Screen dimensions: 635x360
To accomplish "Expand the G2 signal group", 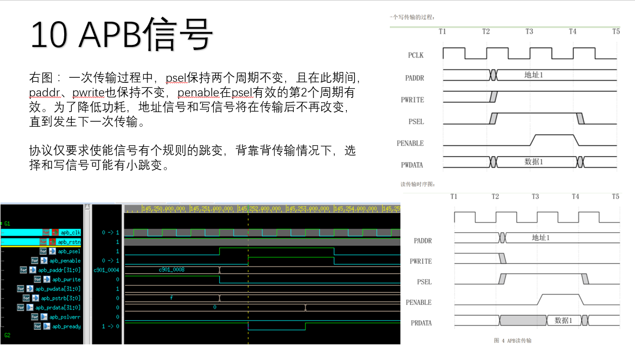I will [6, 333].
